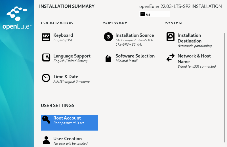Click the Network & Host Name arrows icon

click(x=170, y=58)
